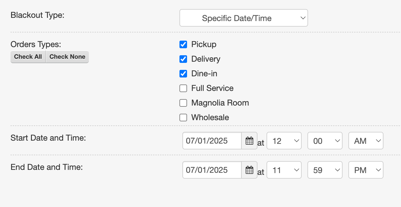Open the End Date calendar picker icon

tap(249, 170)
